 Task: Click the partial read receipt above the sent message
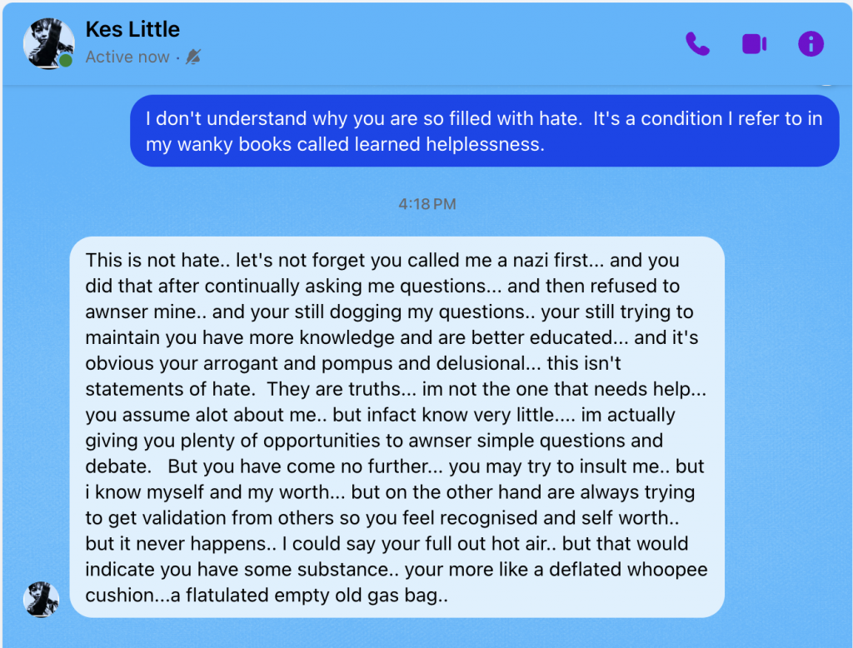tap(826, 84)
